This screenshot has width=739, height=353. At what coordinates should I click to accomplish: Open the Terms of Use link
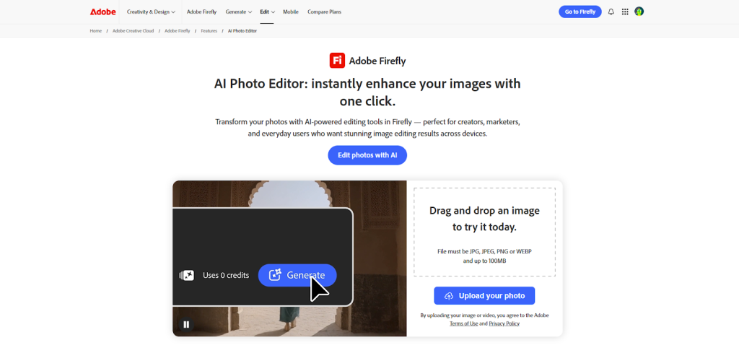coord(463,323)
